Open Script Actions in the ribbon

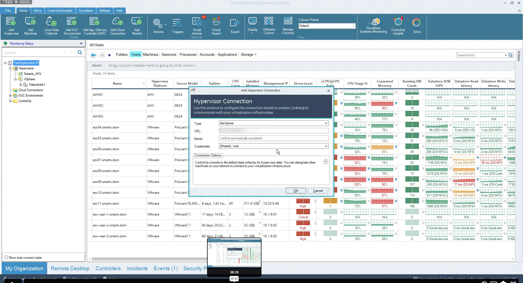[x=197, y=26]
